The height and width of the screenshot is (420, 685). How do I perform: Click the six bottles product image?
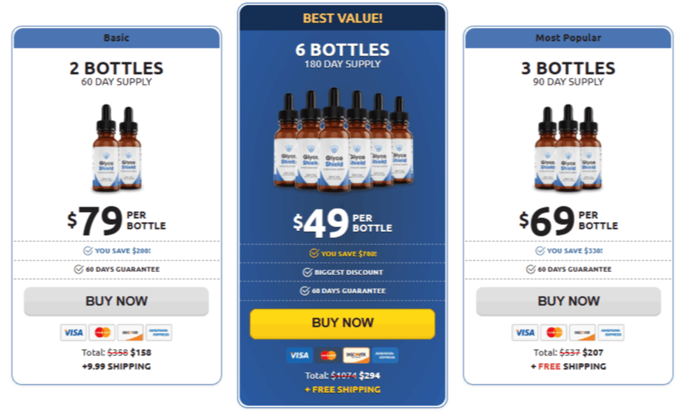(x=344, y=139)
